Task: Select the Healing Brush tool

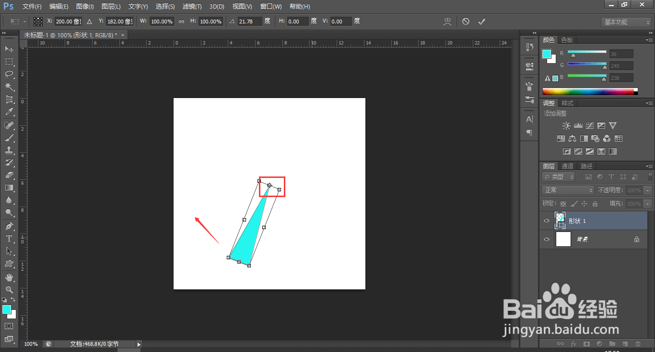Action: (9, 125)
